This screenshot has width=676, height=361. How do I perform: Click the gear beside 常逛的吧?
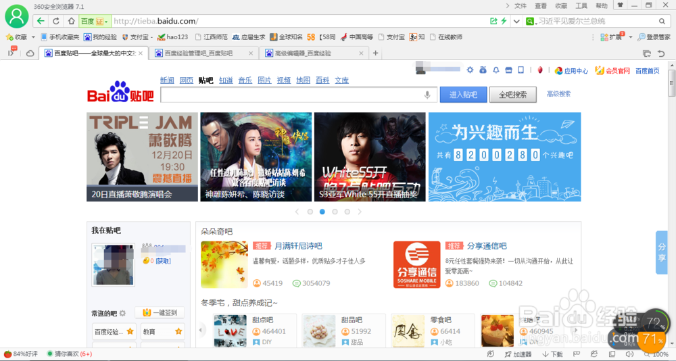pos(122,313)
